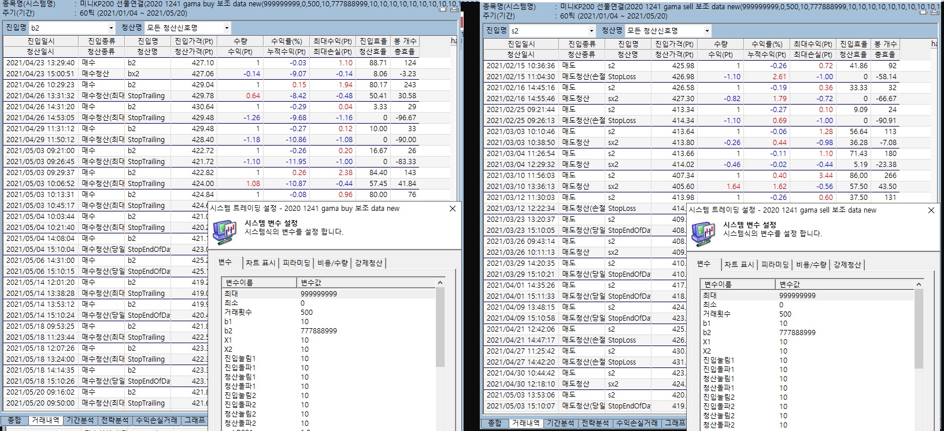944x431 pixels.
Task: Go to 종합 tab in the left report
Action: [14, 420]
